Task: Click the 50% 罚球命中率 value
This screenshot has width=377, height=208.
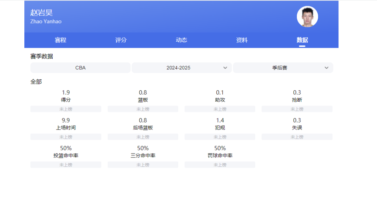Action: (x=220, y=148)
